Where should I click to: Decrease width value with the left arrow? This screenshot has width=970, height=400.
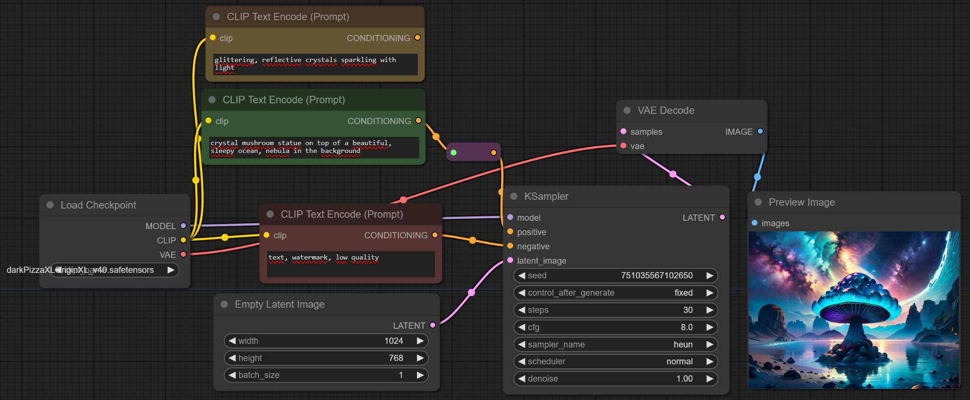[232, 341]
